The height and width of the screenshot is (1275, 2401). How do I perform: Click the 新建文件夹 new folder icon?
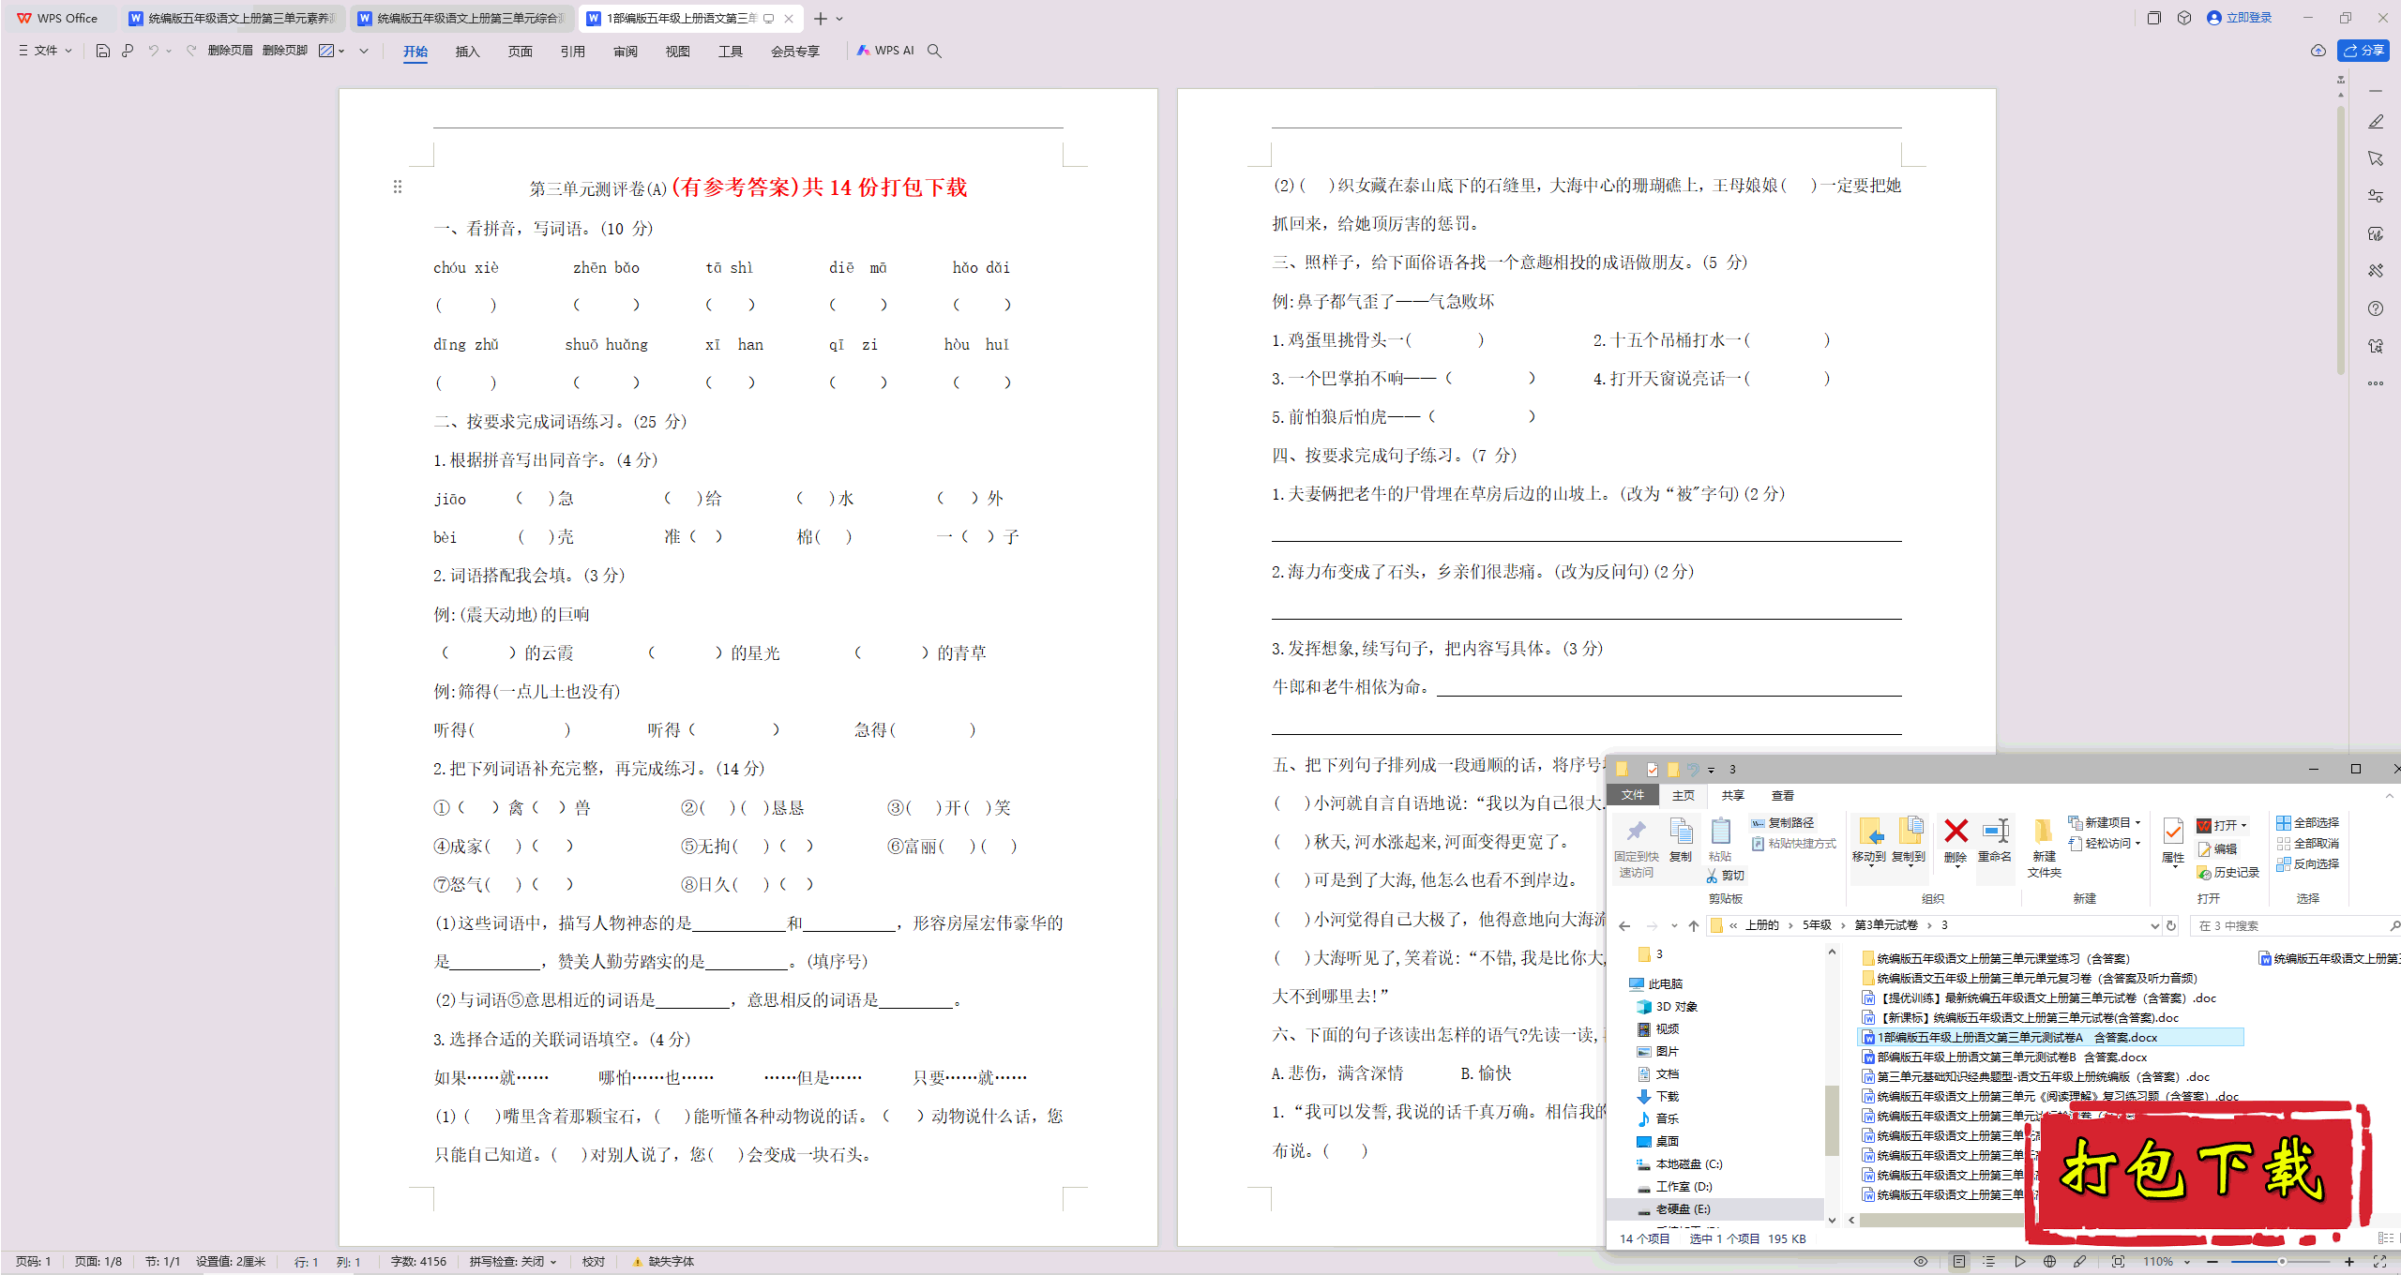pyautogui.click(x=2043, y=847)
